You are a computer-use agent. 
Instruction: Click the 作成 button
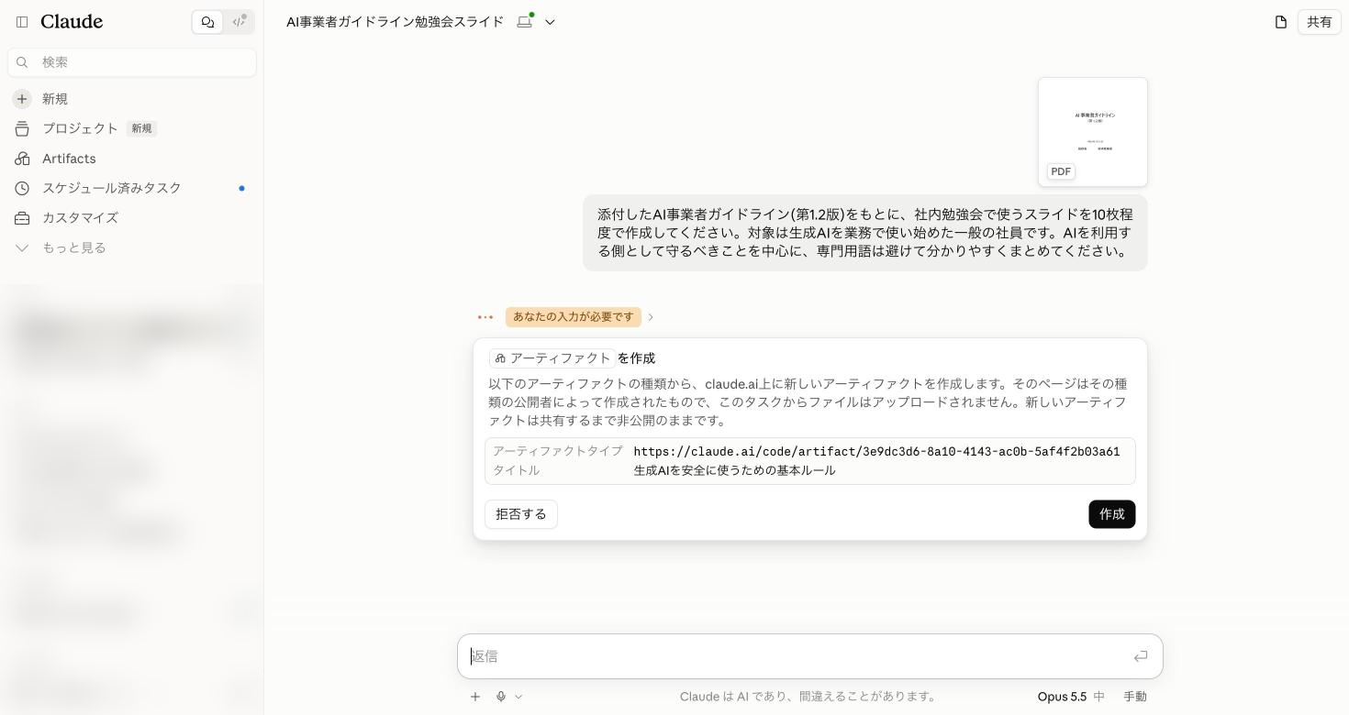point(1112,514)
